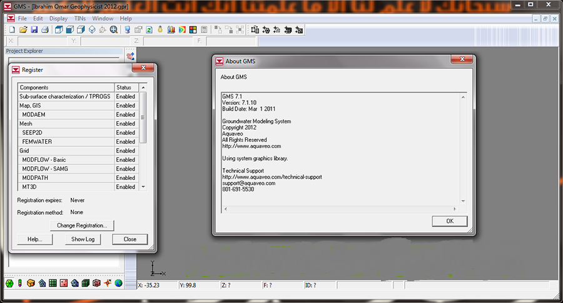The height and width of the screenshot is (303, 563).
Task: Open the Edit menu
Action: (38, 18)
